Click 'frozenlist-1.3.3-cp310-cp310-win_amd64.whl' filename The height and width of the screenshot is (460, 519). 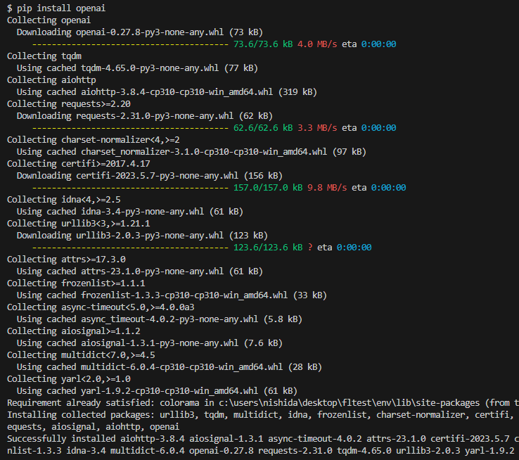(x=184, y=295)
